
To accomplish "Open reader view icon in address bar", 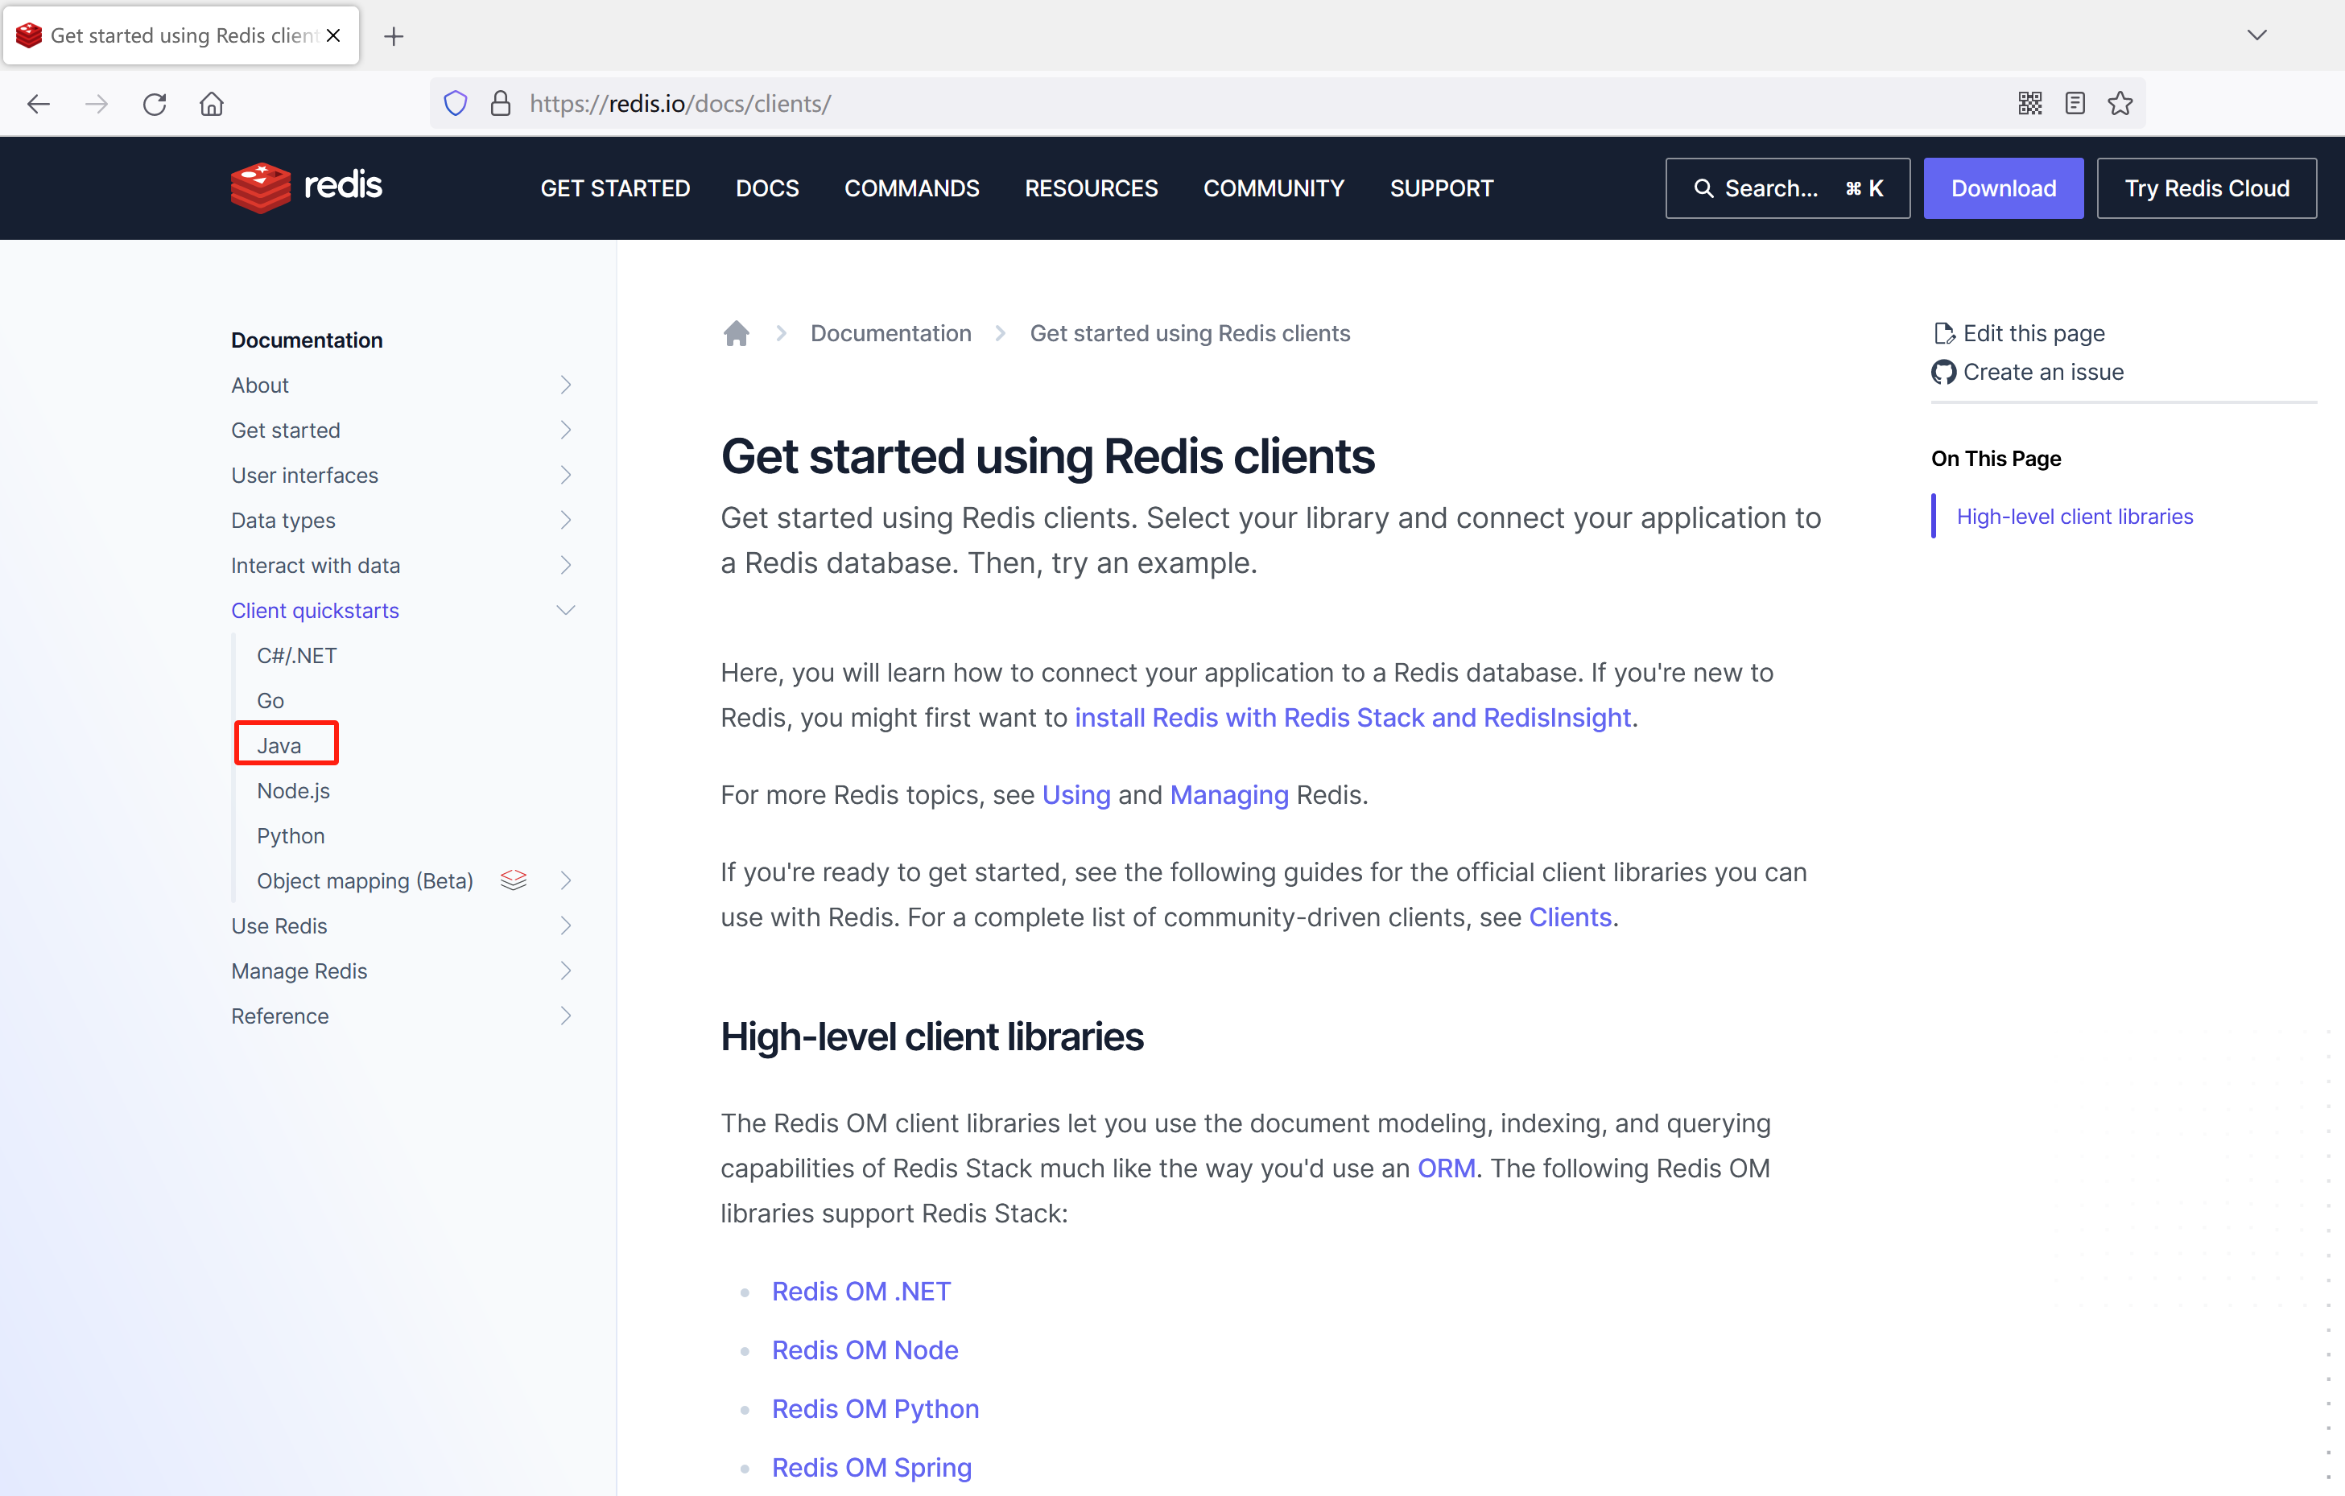I will (x=2075, y=104).
